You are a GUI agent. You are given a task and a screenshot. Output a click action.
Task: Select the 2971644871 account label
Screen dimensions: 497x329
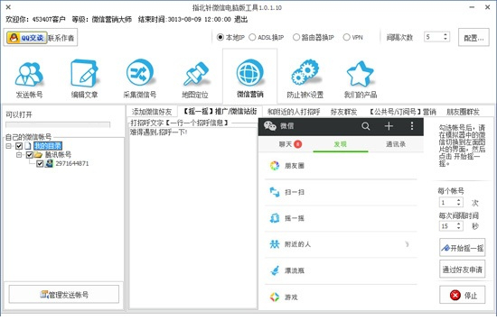click(x=72, y=163)
